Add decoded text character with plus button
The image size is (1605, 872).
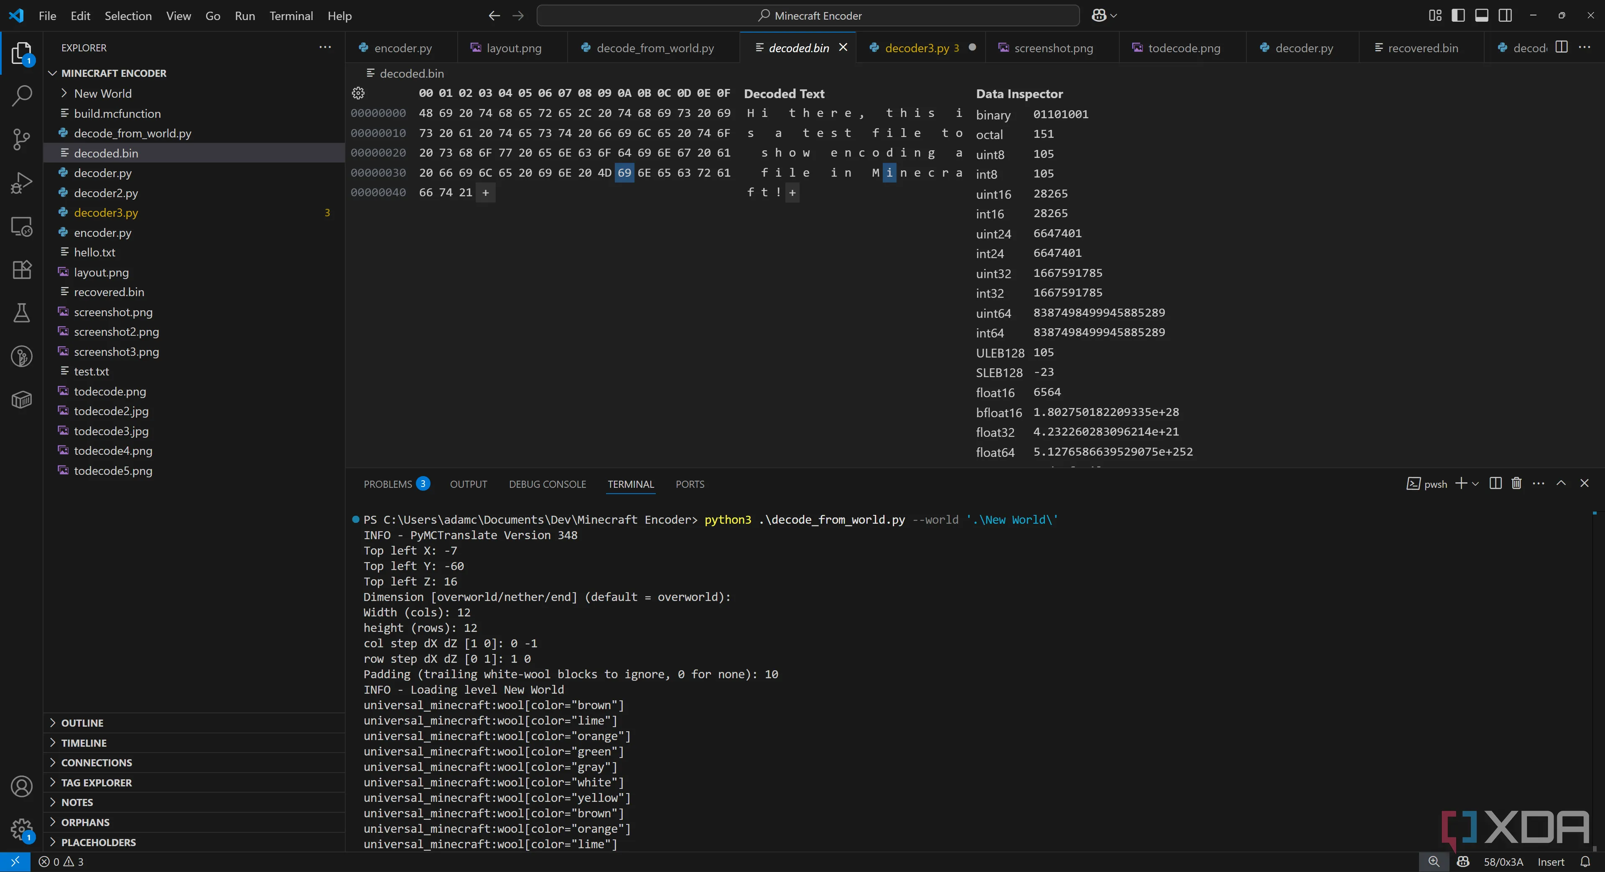tap(792, 193)
